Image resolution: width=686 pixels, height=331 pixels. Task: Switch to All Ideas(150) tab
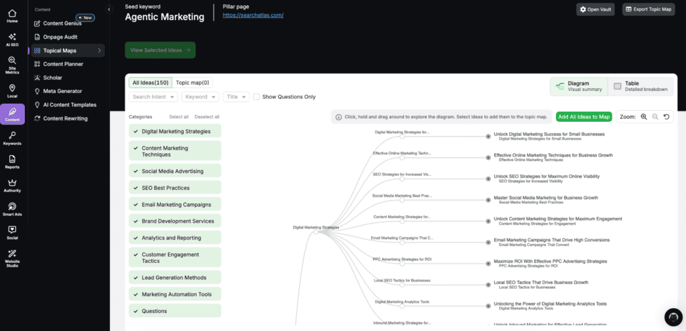(151, 82)
